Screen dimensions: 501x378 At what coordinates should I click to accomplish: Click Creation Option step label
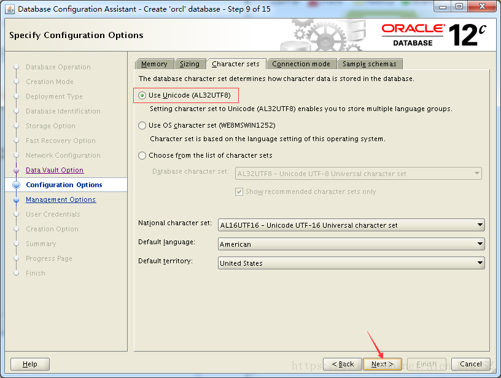click(x=52, y=229)
